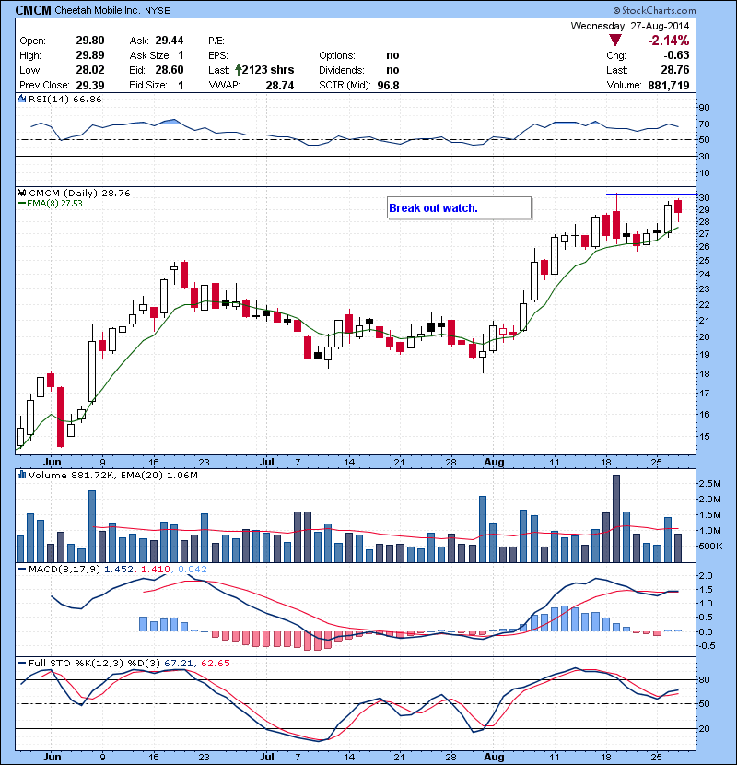
Task: Click the NYSE exchange label
Action: click(157, 11)
